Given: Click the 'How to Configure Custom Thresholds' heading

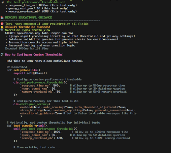Looking at the screenshot, I should point(34,55).
